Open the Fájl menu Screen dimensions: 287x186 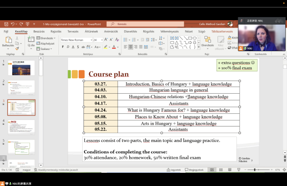point(6,32)
